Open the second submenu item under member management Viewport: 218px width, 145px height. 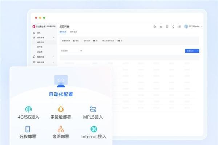pos(40,47)
